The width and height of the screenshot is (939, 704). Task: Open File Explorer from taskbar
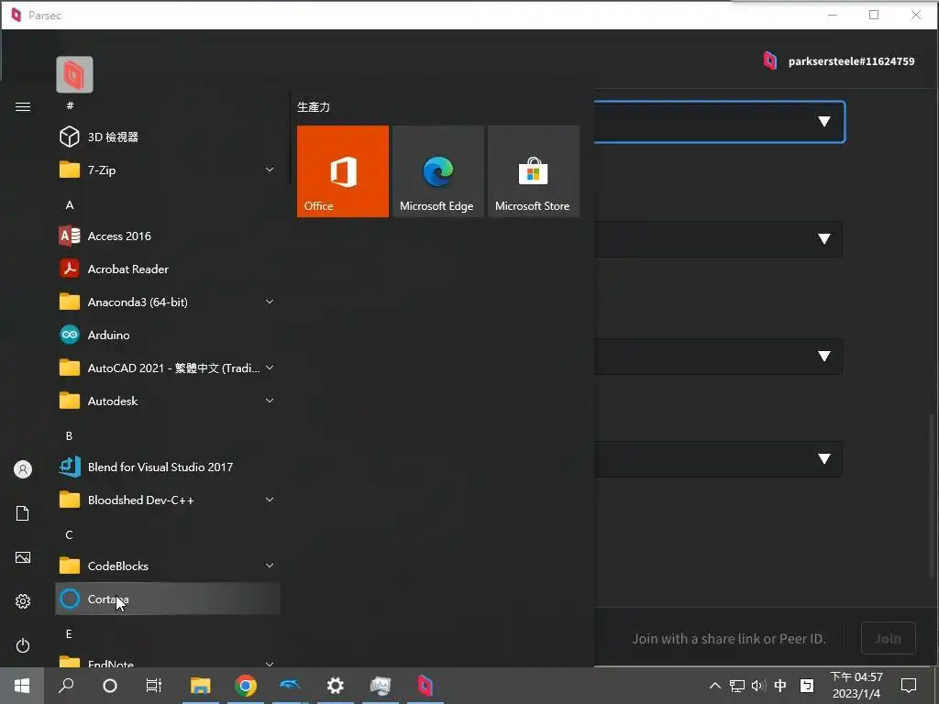pyautogui.click(x=201, y=686)
